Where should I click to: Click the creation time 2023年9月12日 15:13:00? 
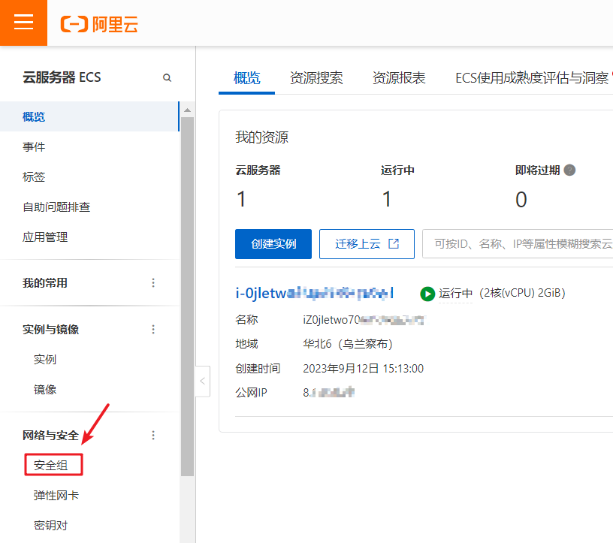[x=363, y=369]
